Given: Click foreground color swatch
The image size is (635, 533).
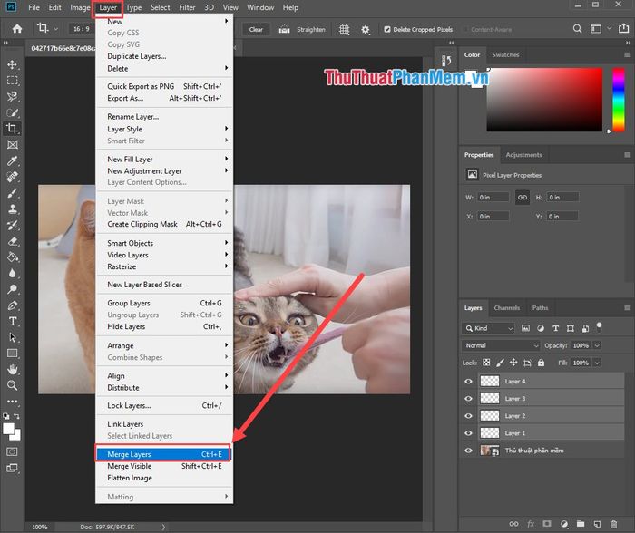Looking at the screenshot, I should [8, 429].
